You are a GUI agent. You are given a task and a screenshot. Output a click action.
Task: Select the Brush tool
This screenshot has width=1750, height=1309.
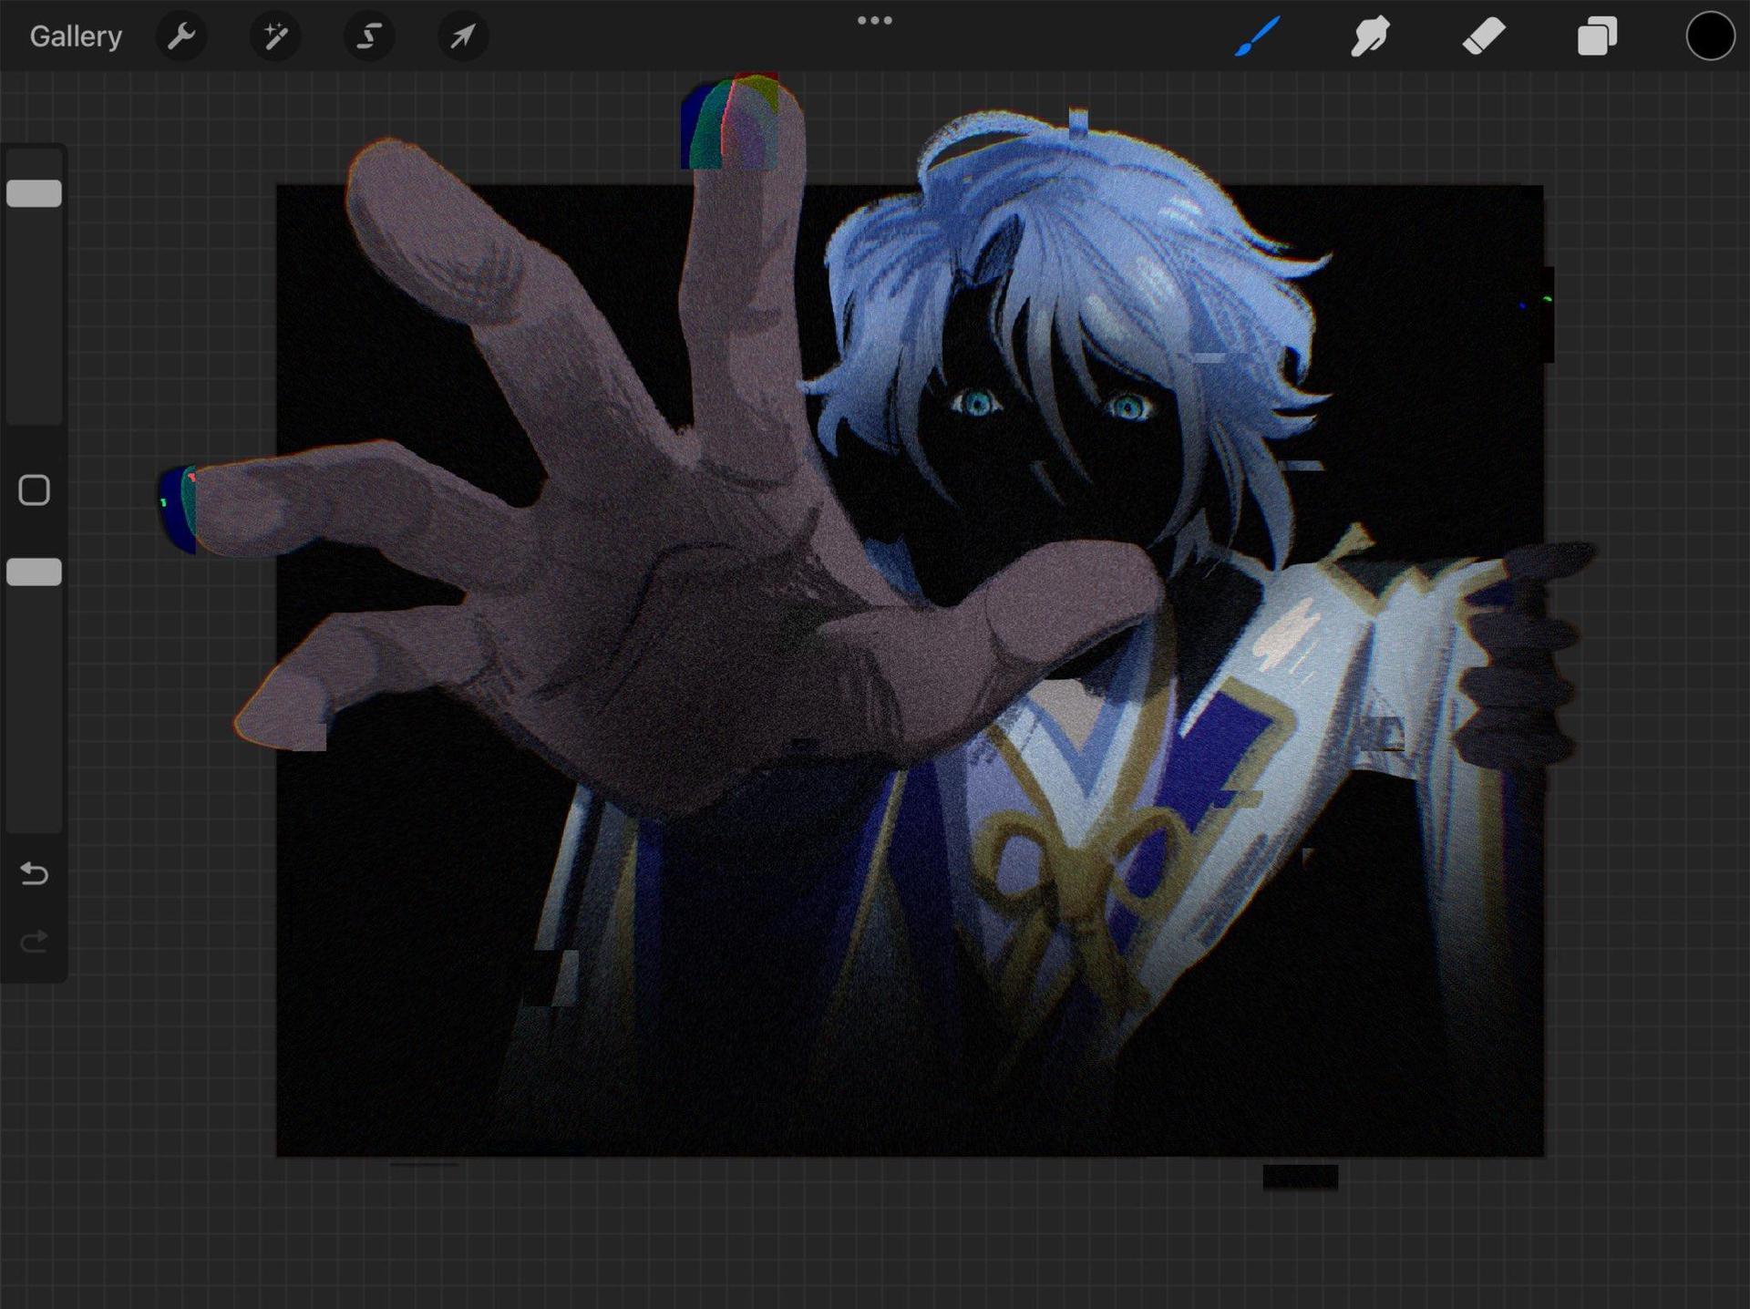(x=1257, y=36)
